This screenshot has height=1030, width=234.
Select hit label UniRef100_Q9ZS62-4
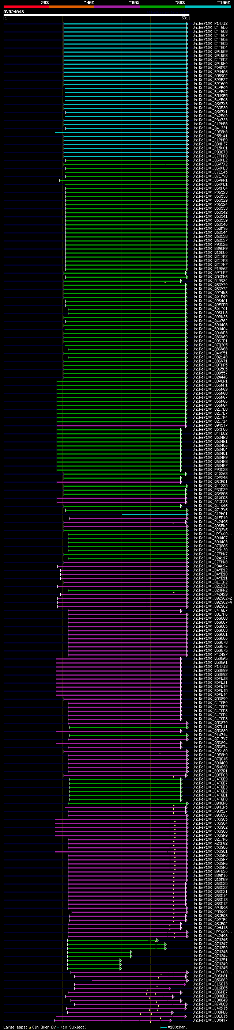click(x=212, y=602)
